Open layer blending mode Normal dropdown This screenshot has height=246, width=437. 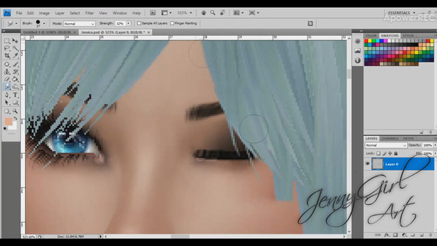pyautogui.click(x=386, y=146)
